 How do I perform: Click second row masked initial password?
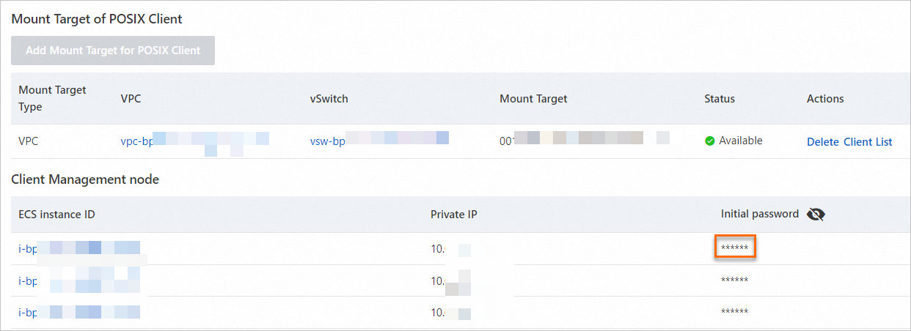(735, 280)
